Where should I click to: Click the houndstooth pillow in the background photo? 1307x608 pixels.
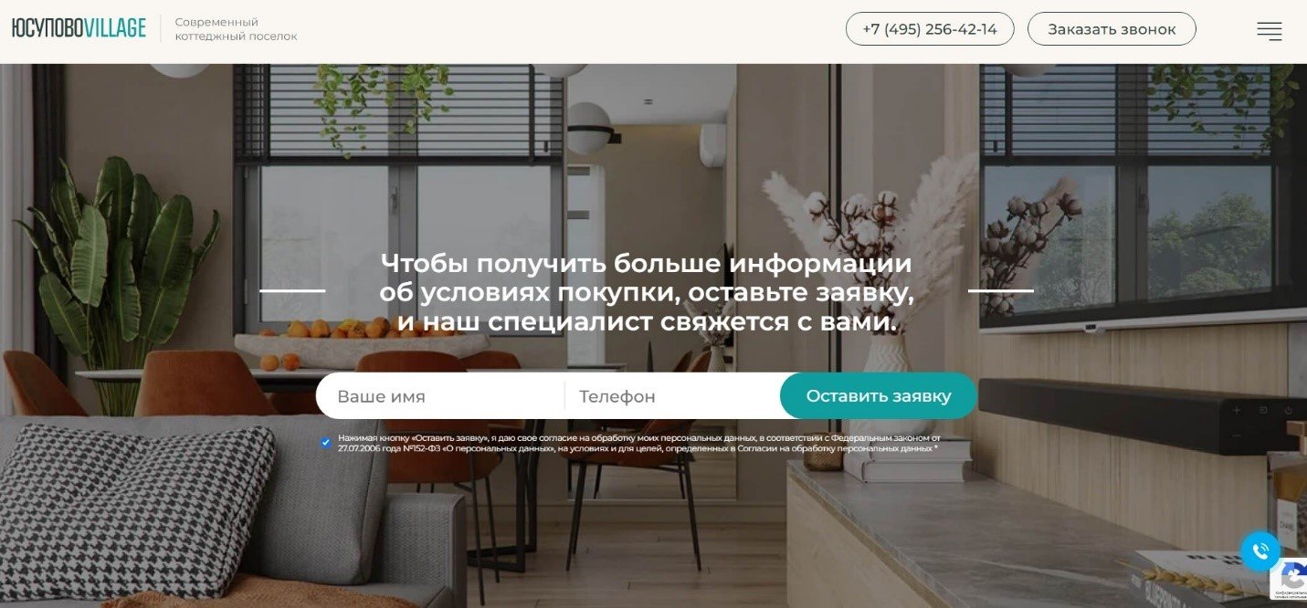click(137, 498)
